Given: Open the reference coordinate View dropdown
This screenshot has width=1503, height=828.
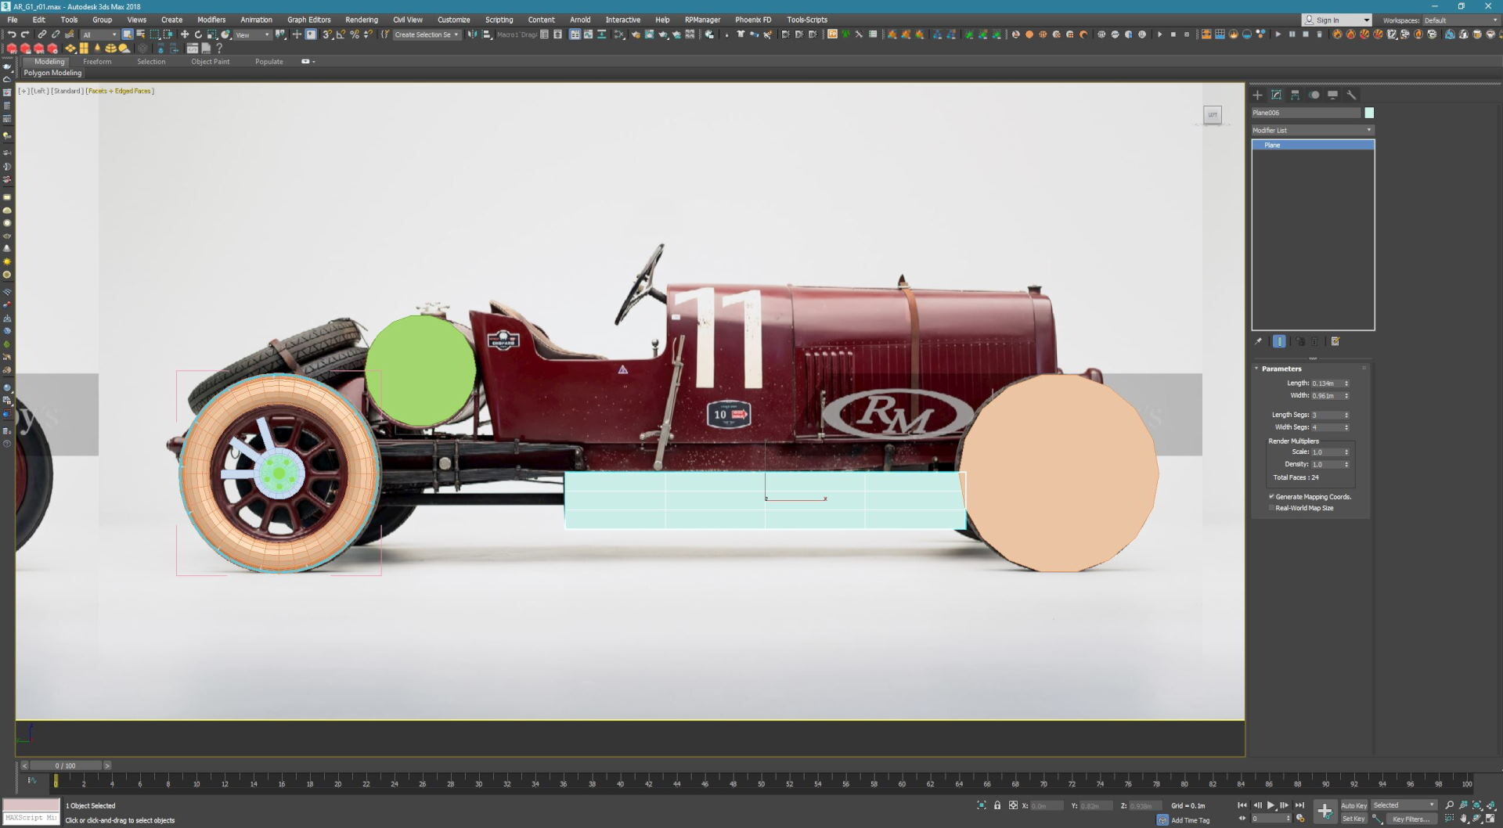Looking at the screenshot, I should 252,34.
